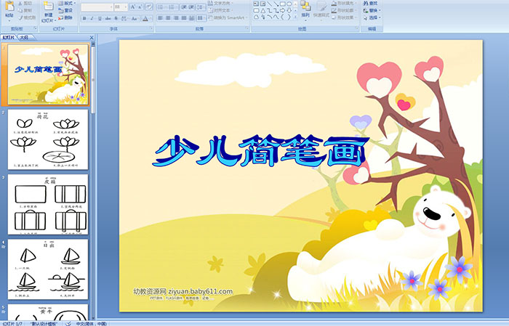
Task: Select the Slides (幻灯片) pane tab
Action: tap(9, 38)
